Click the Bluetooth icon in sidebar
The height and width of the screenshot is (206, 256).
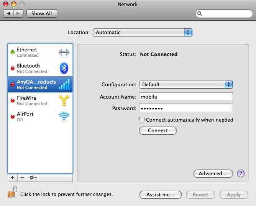pos(64,69)
